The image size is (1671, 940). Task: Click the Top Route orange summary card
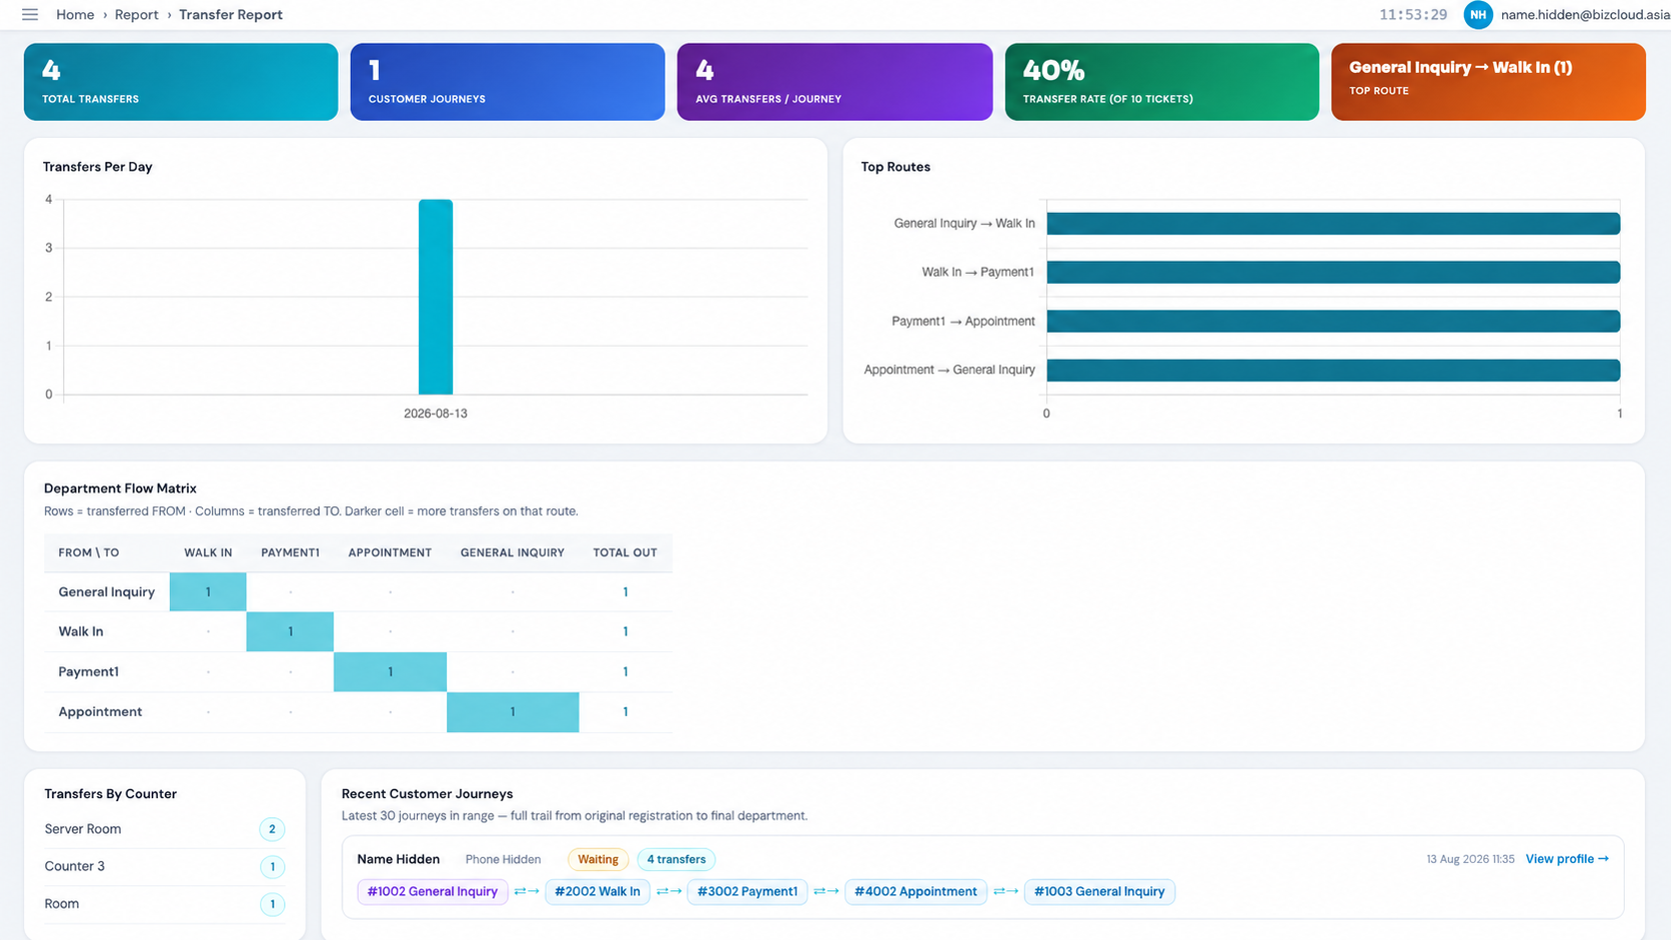click(1488, 82)
